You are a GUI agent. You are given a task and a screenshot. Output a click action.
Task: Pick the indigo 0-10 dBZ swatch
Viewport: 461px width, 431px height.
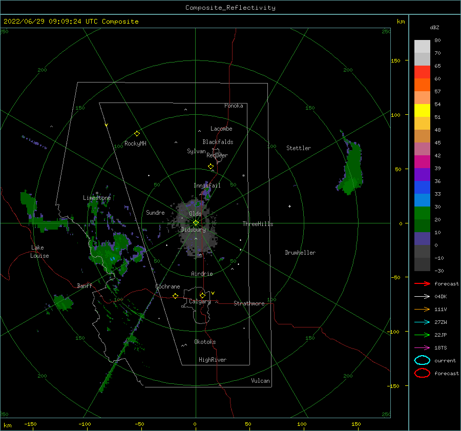[x=422, y=239]
